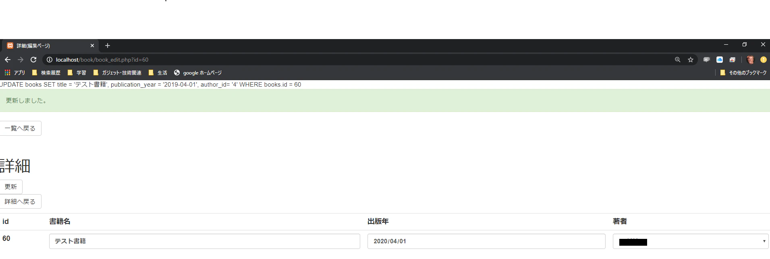Click the browser forward arrow
The image size is (770, 259).
click(x=21, y=60)
